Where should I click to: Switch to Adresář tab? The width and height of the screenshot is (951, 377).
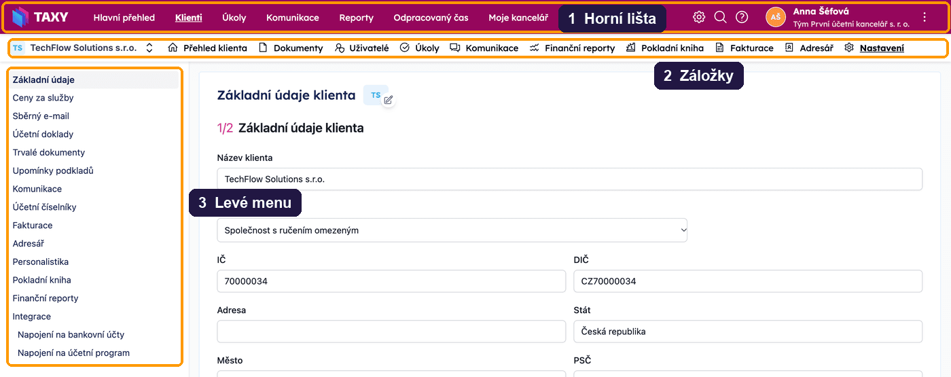[x=809, y=48]
